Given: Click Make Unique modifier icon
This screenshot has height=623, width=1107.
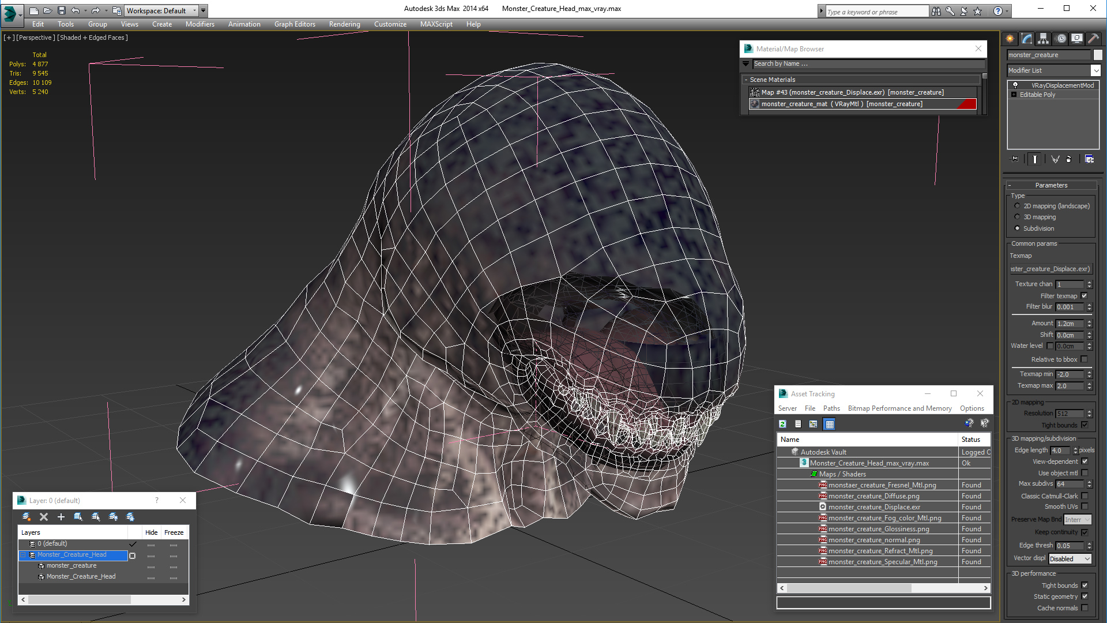Looking at the screenshot, I should (1055, 159).
